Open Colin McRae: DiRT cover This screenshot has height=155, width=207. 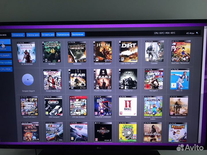(x=128, y=51)
